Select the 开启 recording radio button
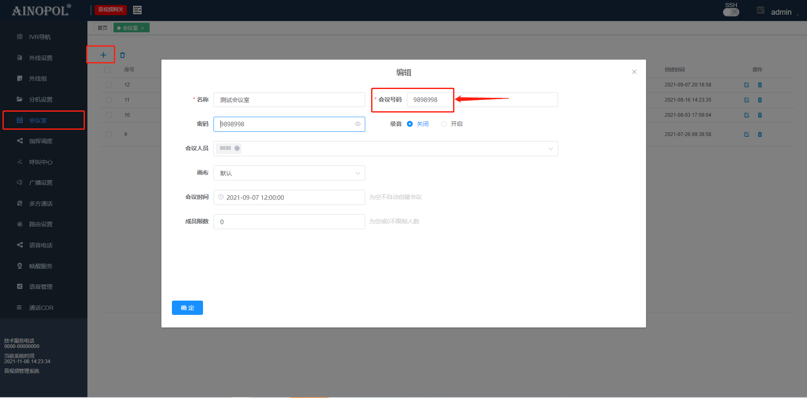This screenshot has height=398, width=807. pos(444,124)
